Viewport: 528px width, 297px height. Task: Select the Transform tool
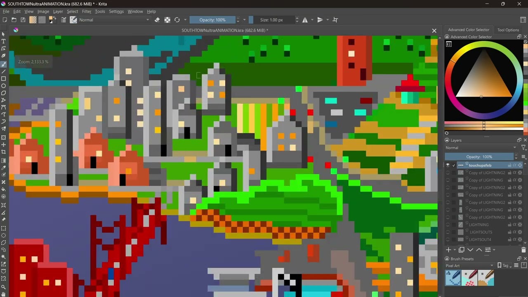pyautogui.click(x=3, y=137)
